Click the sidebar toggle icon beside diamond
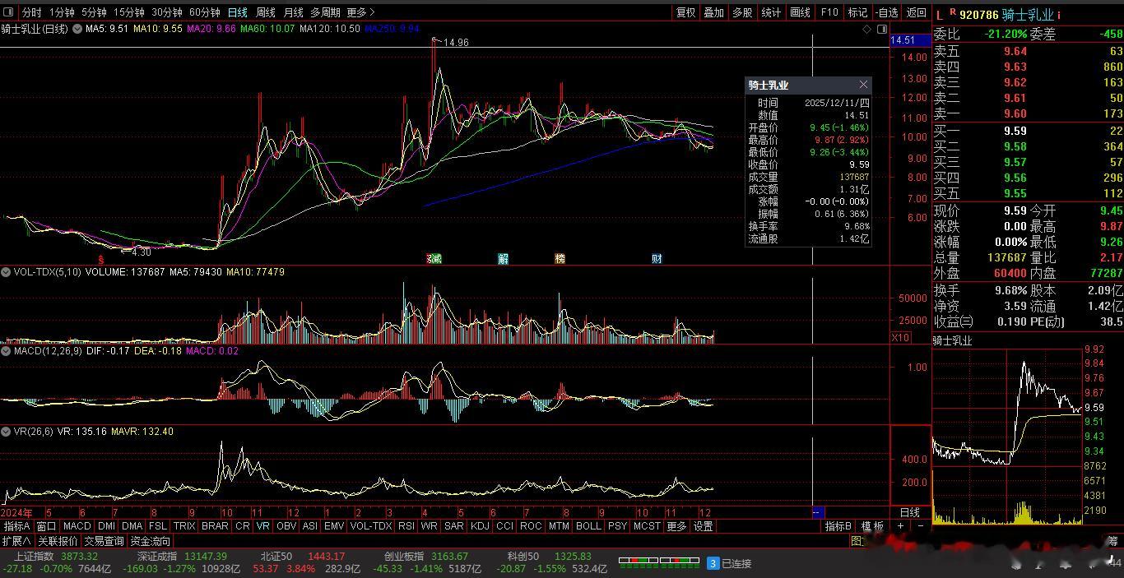This screenshot has height=578, width=1124. point(881,29)
